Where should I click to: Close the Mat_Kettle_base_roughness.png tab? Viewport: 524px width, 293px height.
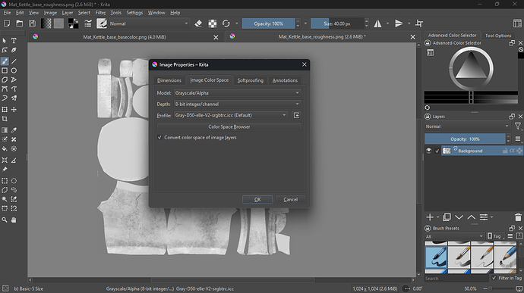click(412, 37)
